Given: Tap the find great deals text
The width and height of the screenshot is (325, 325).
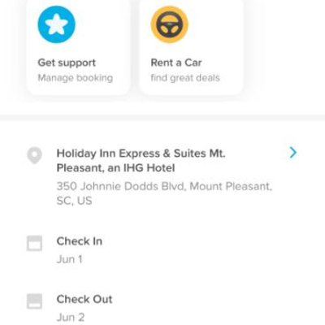Looking at the screenshot, I should (x=185, y=78).
